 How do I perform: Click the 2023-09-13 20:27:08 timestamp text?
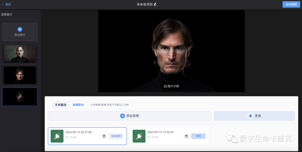78,132
